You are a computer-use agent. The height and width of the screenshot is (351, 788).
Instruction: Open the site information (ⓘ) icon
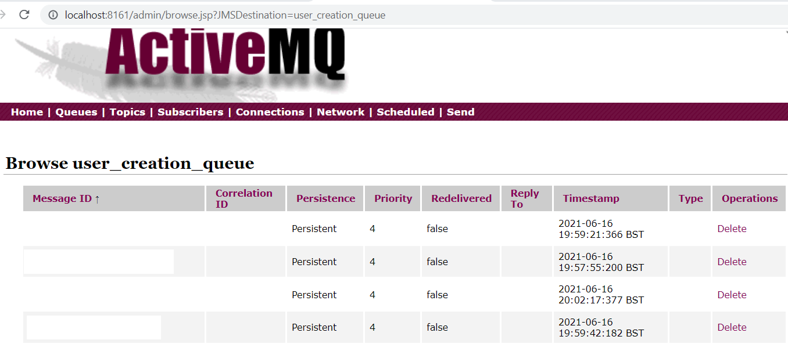pyautogui.click(x=52, y=15)
